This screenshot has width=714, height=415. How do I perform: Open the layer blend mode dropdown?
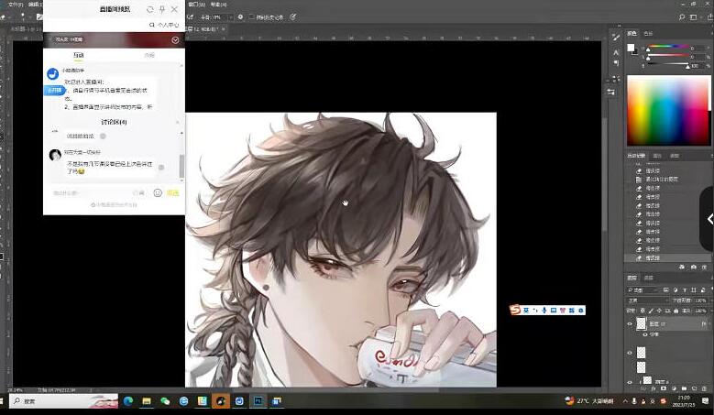coord(647,300)
